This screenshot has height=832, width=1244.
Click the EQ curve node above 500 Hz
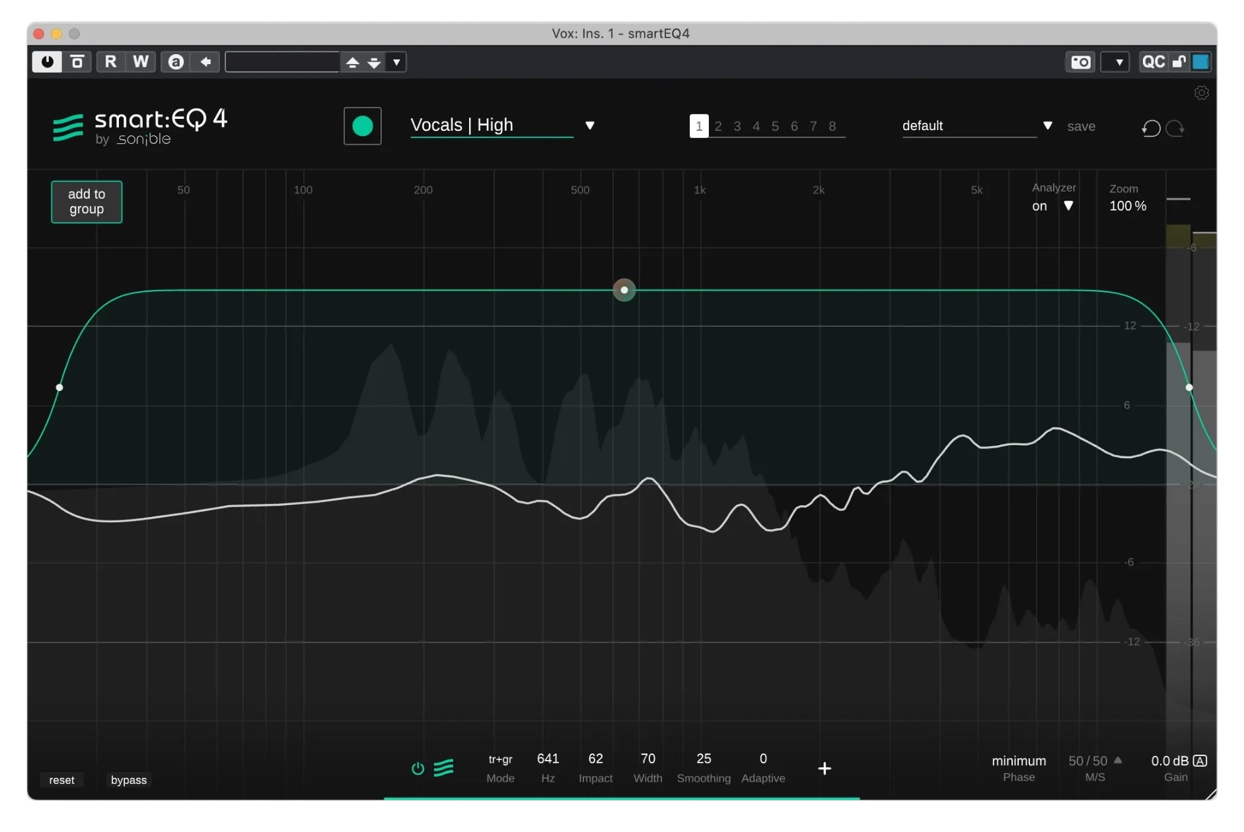click(624, 290)
